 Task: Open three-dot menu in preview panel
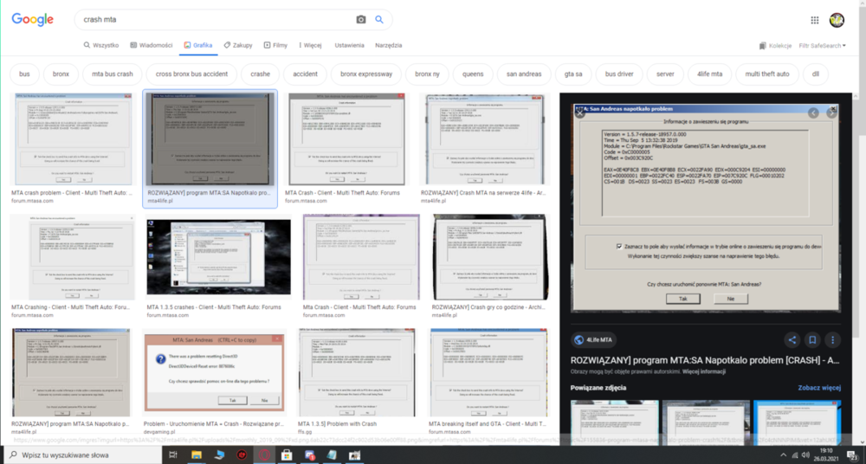click(x=832, y=340)
